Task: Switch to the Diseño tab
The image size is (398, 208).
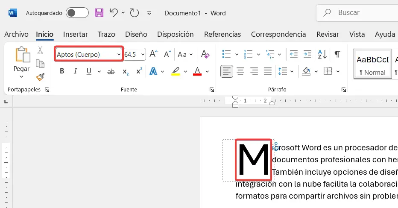Action: tap(136, 34)
